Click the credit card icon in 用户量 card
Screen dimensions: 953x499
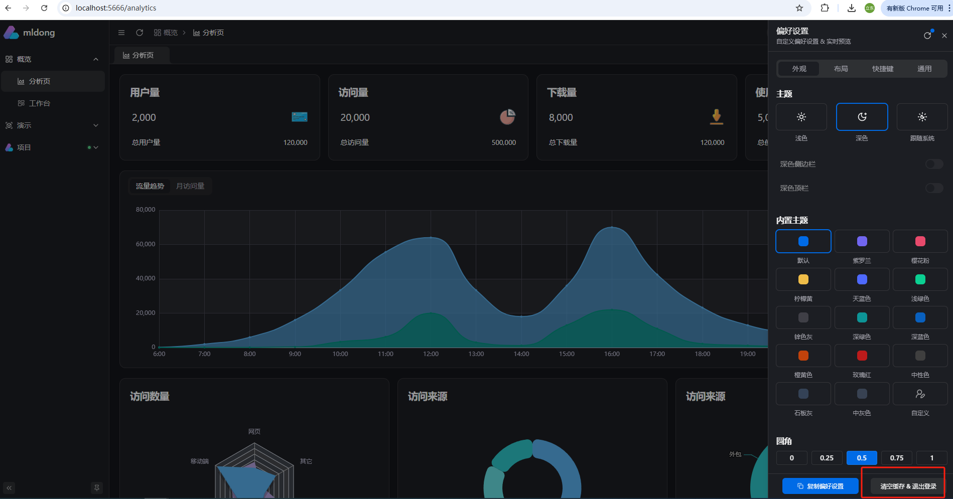tap(300, 117)
